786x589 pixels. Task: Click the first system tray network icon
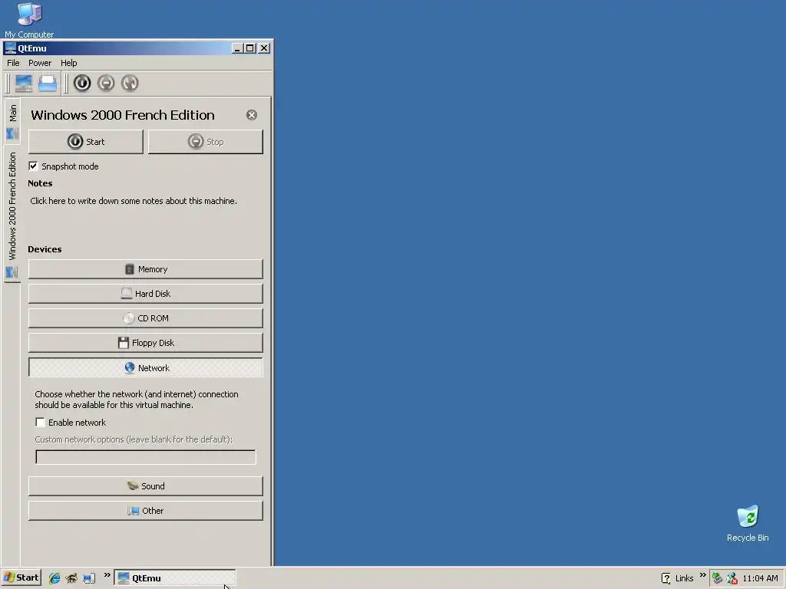(718, 578)
